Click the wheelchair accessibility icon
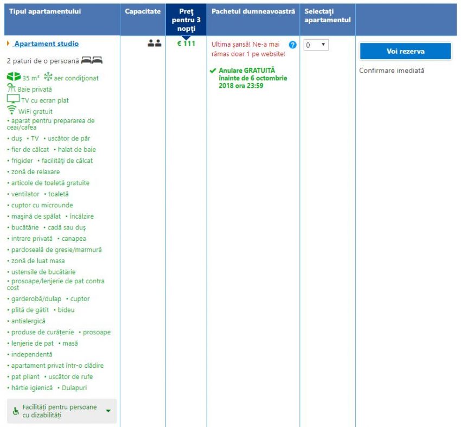The height and width of the screenshot is (427, 461). [x=16, y=411]
